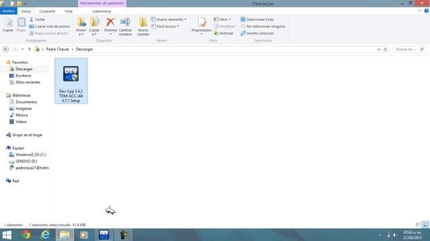
Task: Click Herramientas de aplicación tab header
Action: tap(102, 3)
